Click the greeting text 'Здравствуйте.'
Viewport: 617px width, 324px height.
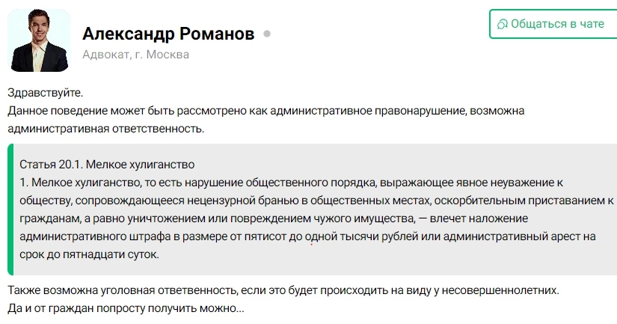[46, 93]
